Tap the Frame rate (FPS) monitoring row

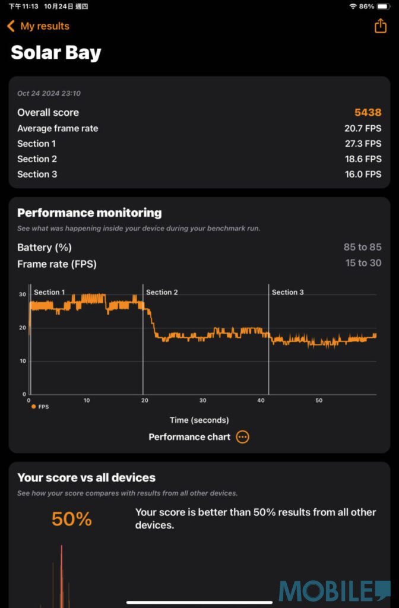coord(199,264)
